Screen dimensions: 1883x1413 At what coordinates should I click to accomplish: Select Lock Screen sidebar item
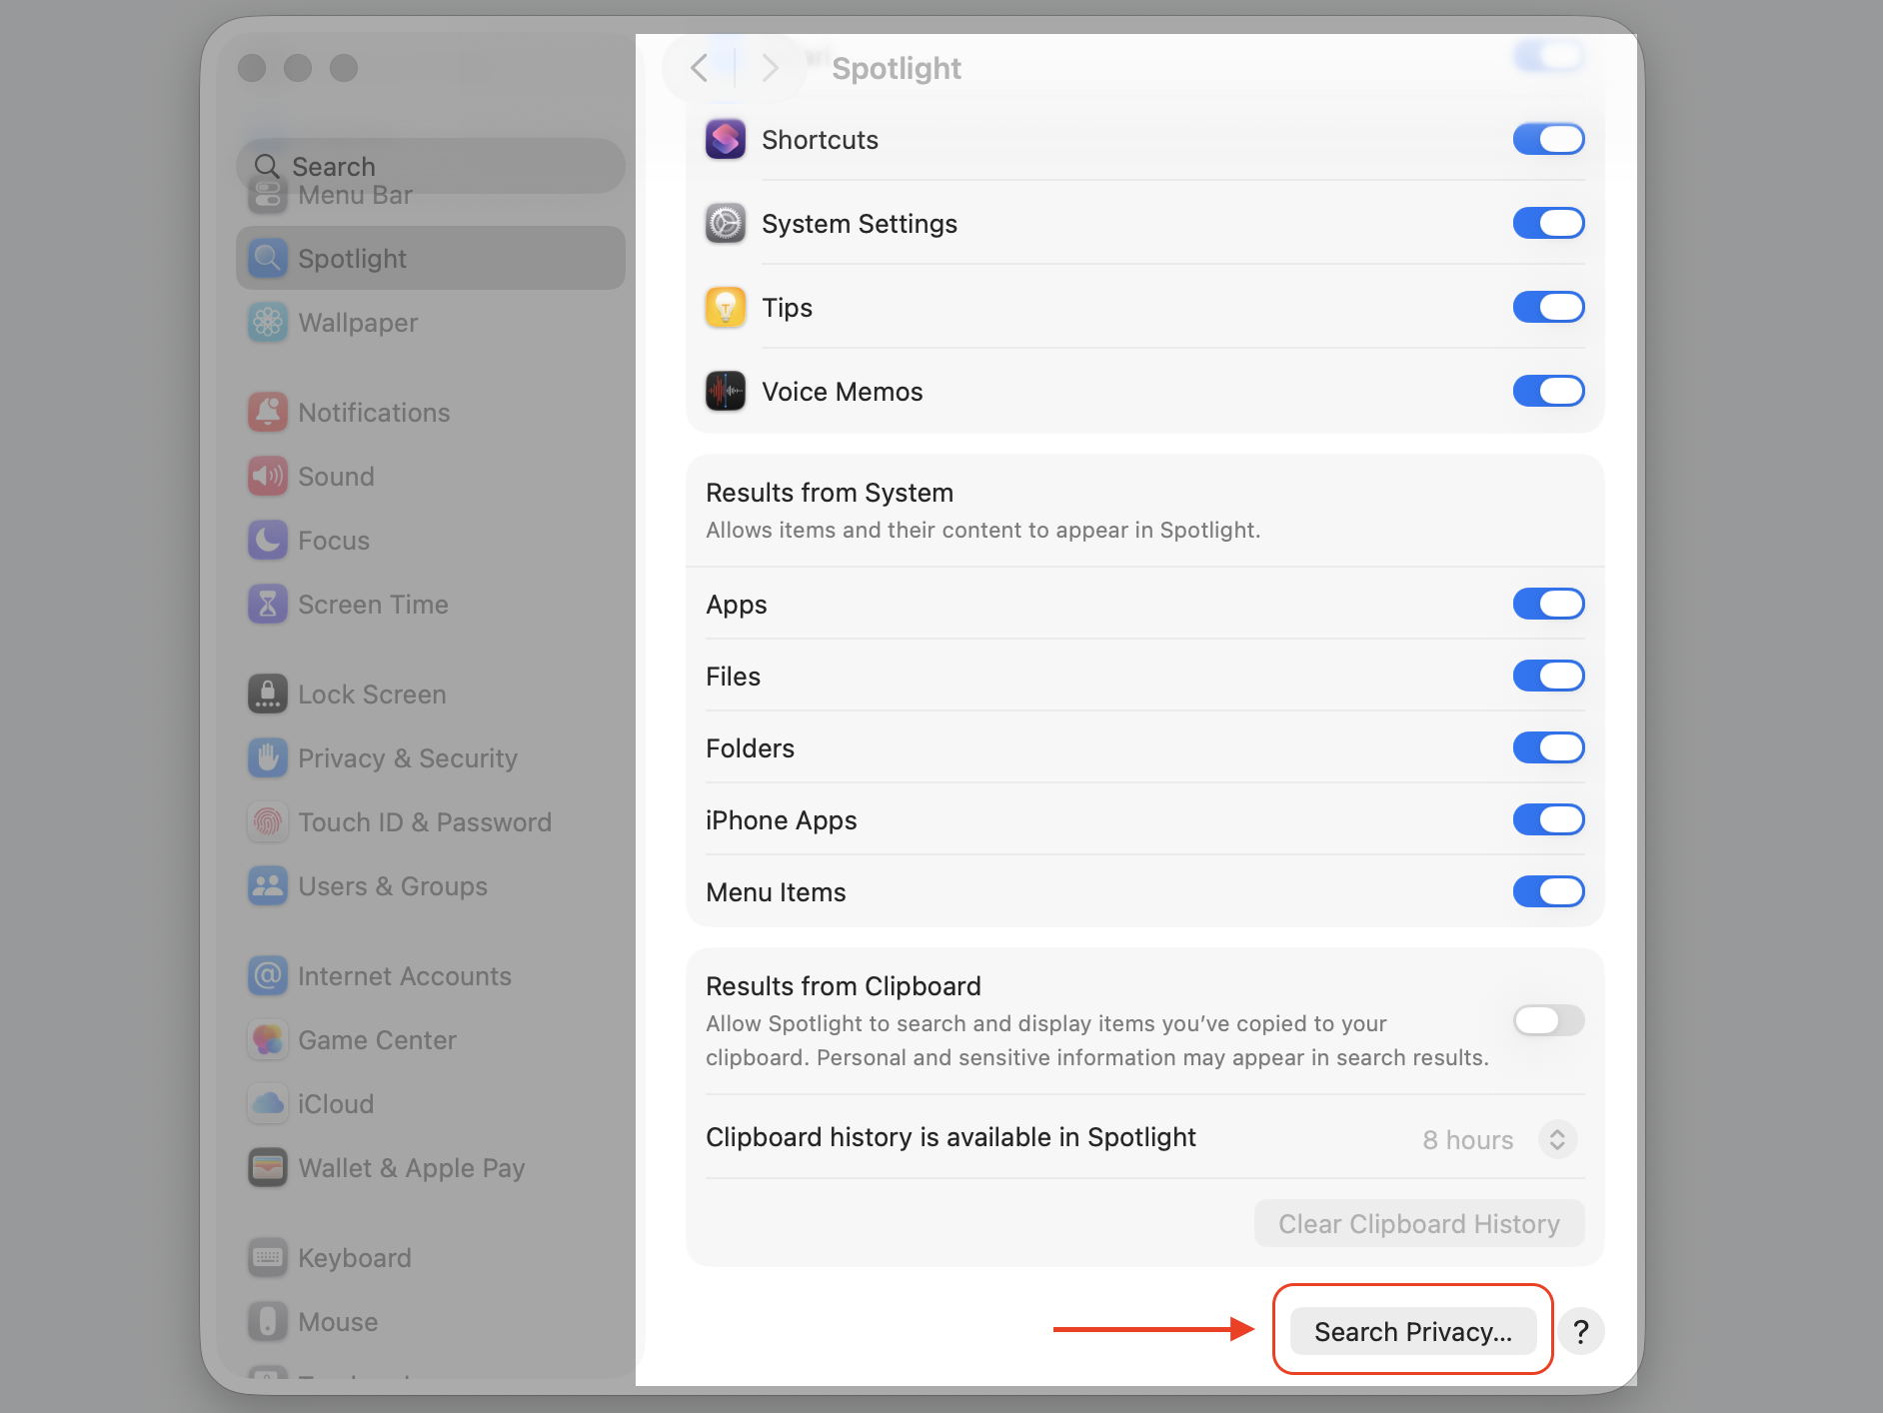[431, 694]
